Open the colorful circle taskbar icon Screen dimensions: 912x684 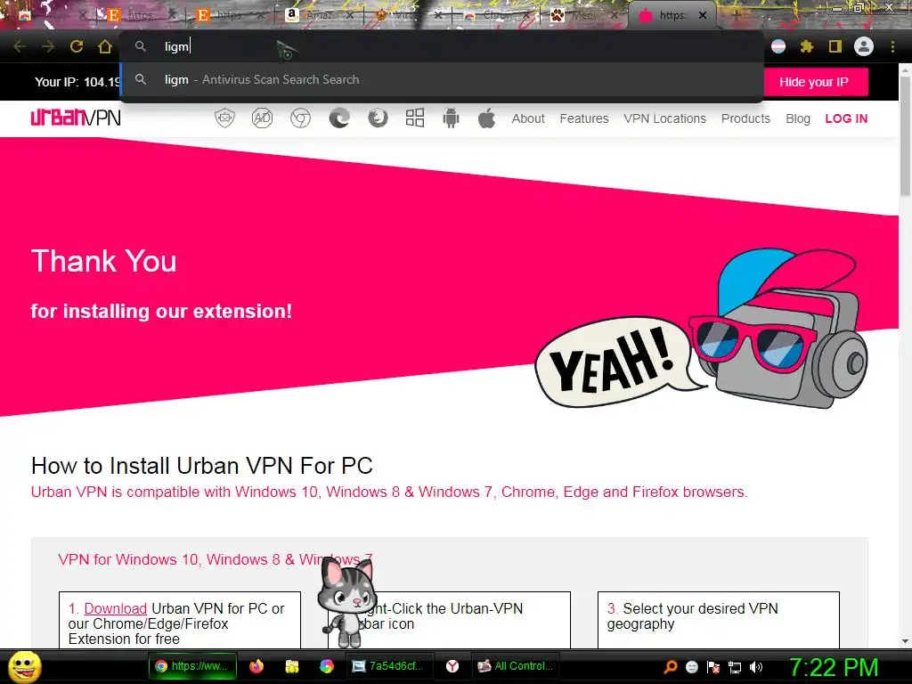point(327,666)
